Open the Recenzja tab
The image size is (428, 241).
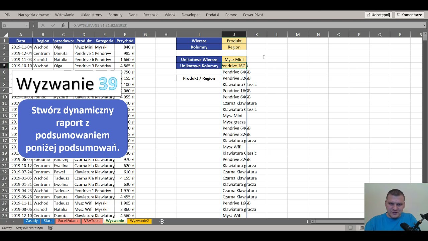151,15
